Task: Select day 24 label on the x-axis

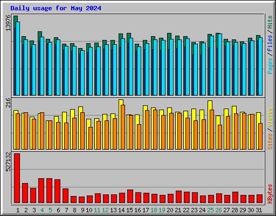Action: [202, 210]
